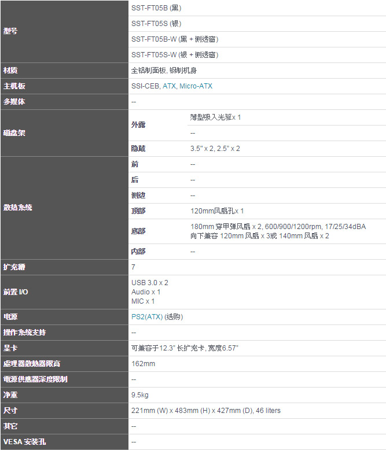Open the Micro-ATX motherboard link
Screen dimensions: 386x450
point(196,86)
